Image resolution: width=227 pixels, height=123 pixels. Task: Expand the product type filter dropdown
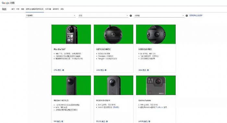click(x=51, y=15)
